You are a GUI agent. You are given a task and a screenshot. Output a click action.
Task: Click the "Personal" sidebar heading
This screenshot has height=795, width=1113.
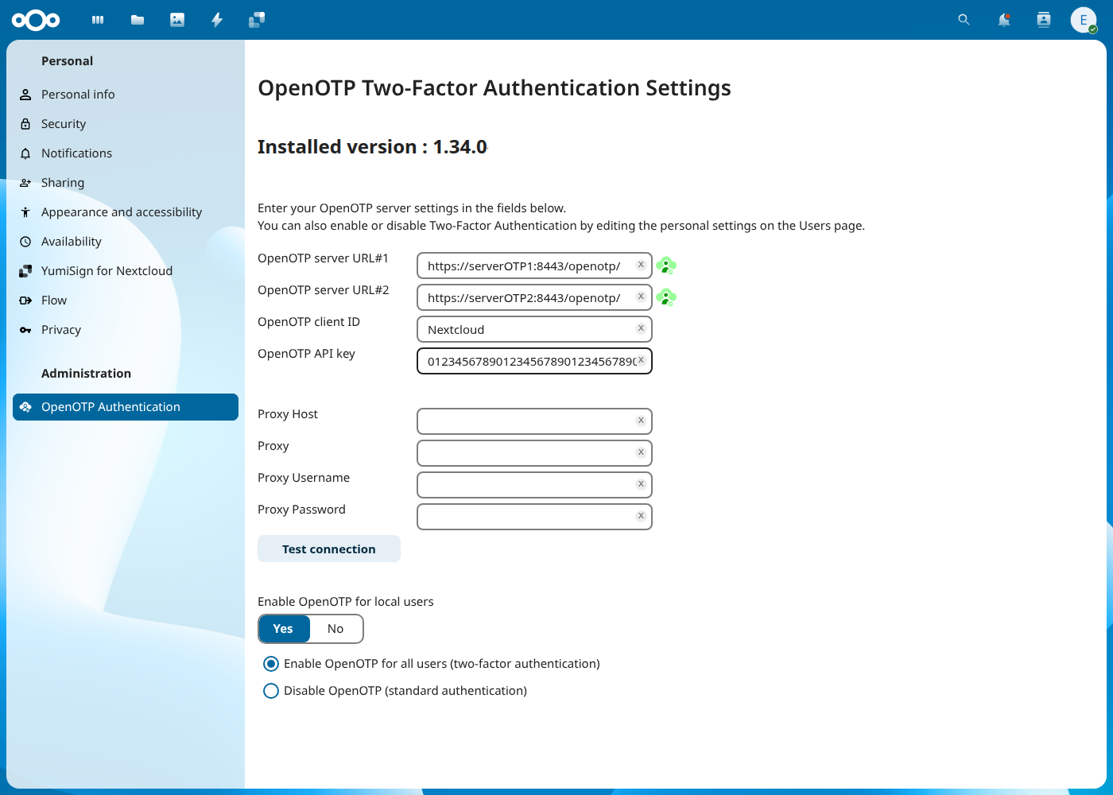[67, 61]
